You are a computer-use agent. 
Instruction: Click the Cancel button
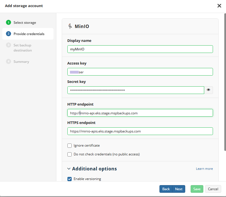[x=213, y=189]
